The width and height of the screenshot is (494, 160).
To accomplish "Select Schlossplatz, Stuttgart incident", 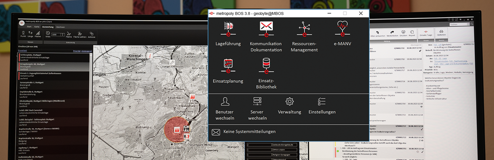I will [x=54, y=57].
